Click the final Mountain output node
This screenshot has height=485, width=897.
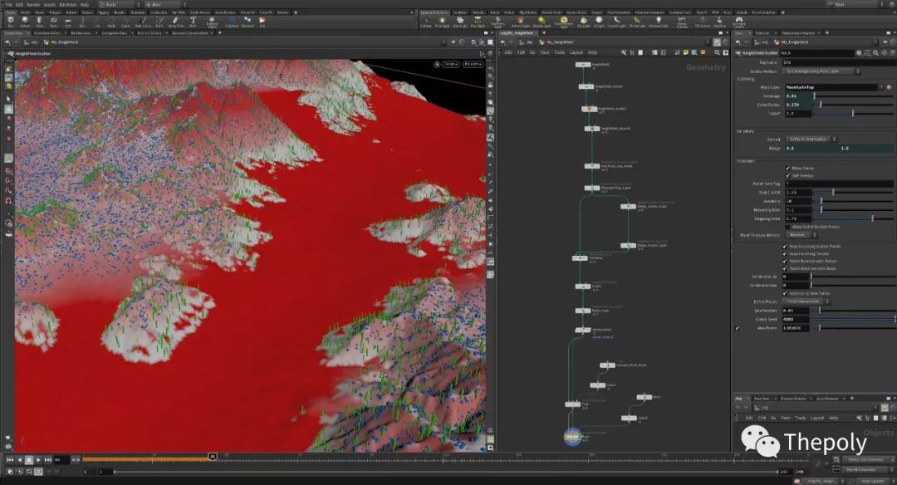[573, 436]
